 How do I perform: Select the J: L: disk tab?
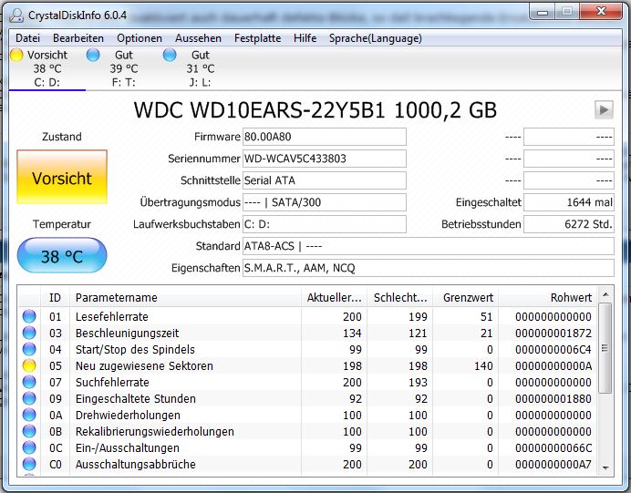click(x=200, y=68)
